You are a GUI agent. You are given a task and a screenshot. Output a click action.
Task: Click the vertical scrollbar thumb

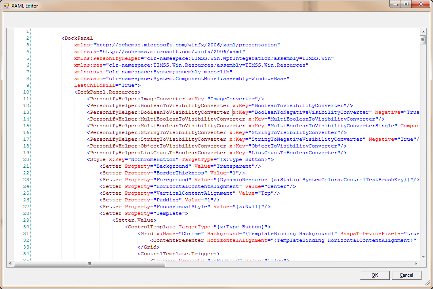tap(423, 39)
